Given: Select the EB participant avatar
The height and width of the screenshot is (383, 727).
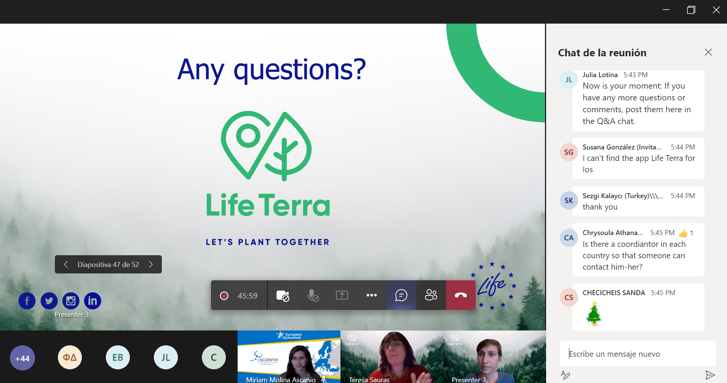Looking at the screenshot, I should tap(118, 358).
